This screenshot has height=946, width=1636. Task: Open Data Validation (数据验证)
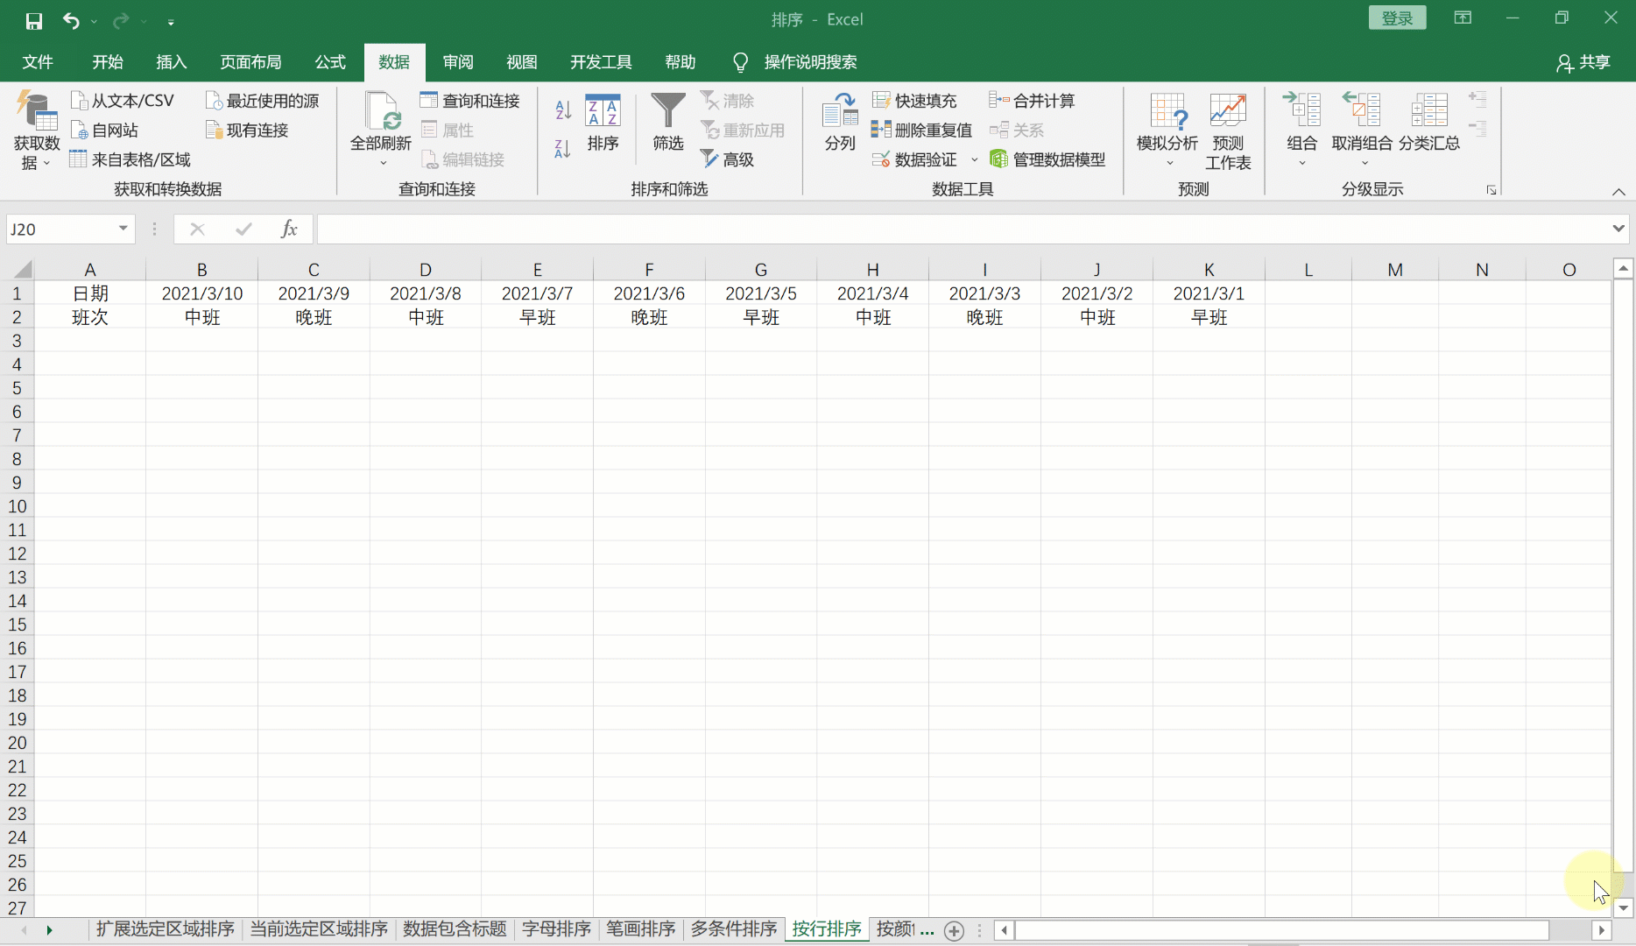coord(914,159)
